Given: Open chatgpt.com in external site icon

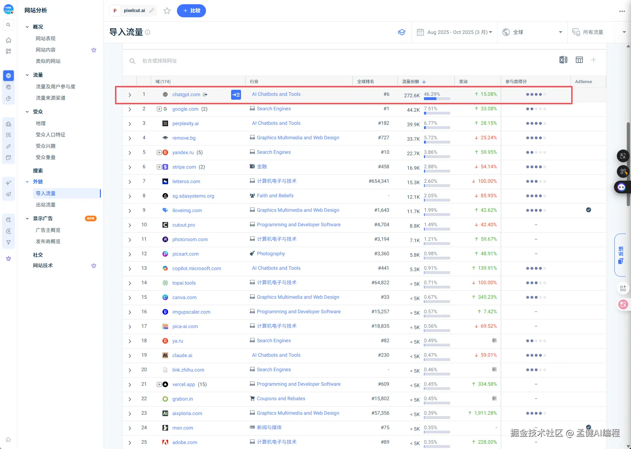Looking at the screenshot, I should (205, 94).
